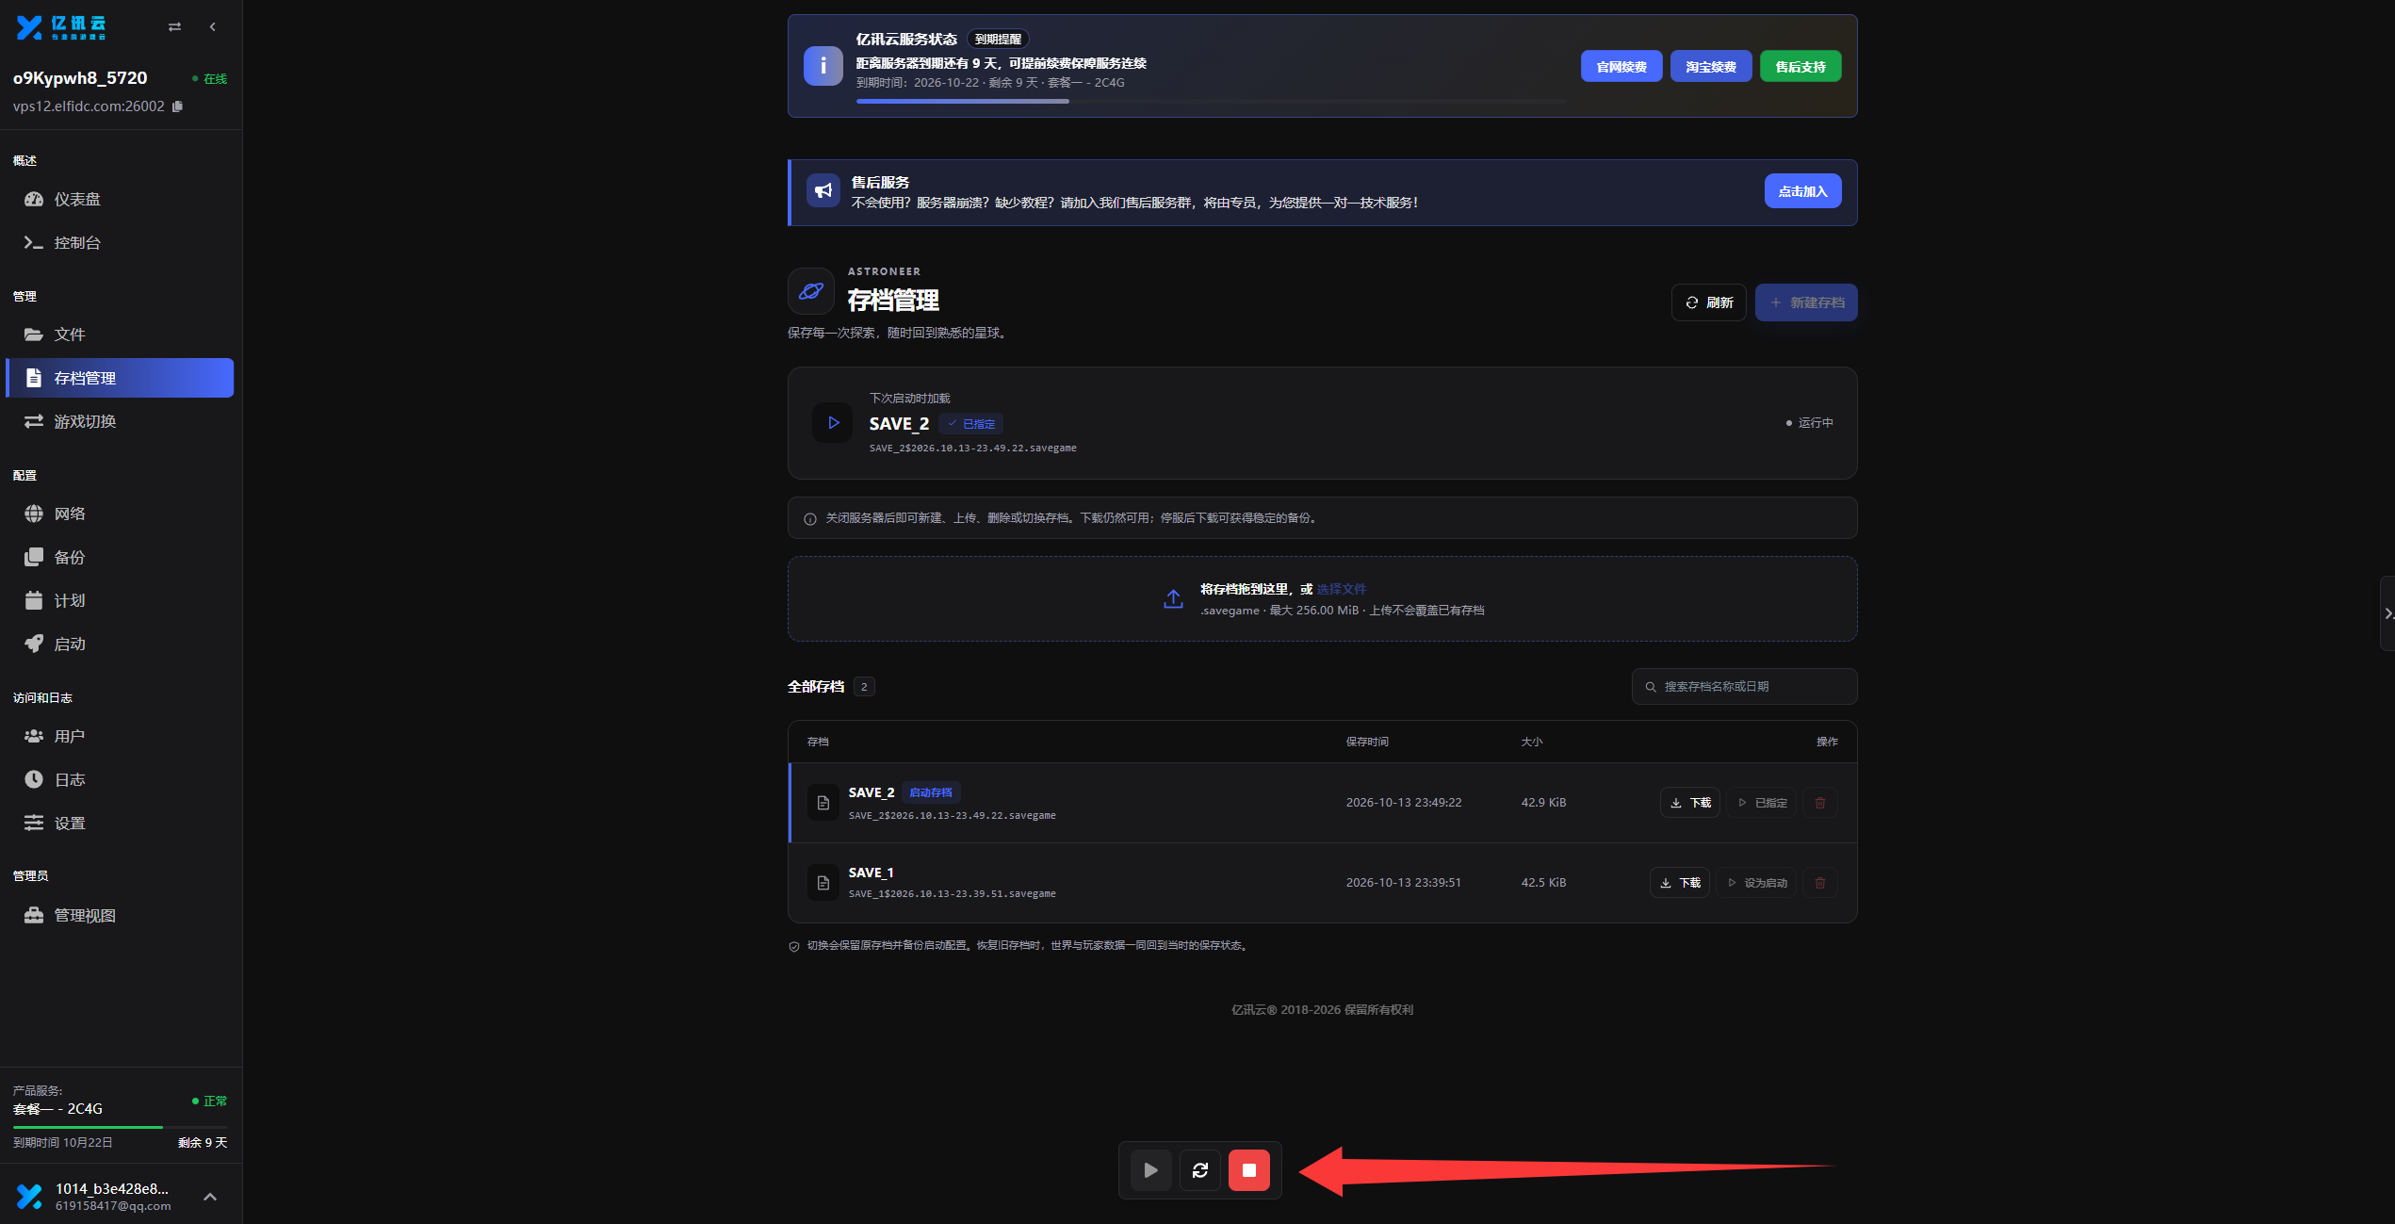Open the 启动 startup page
This screenshot has height=1224, width=2395.
point(120,644)
